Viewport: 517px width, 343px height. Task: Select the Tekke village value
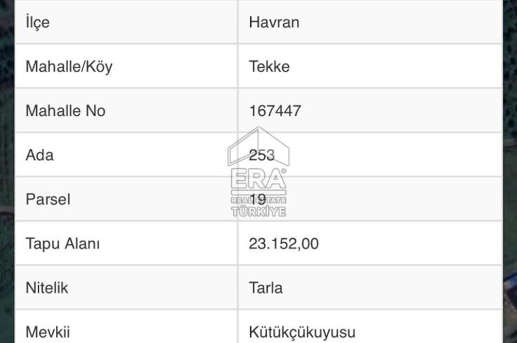(269, 67)
